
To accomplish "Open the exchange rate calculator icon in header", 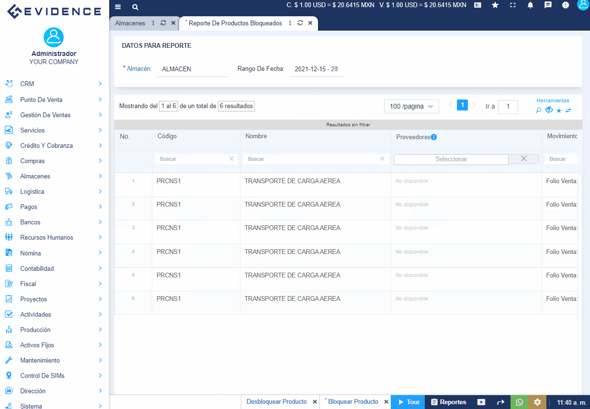I will coord(477,5).
